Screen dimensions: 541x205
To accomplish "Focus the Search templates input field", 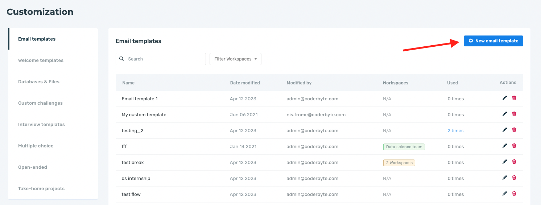I will [x=161, y=59].
